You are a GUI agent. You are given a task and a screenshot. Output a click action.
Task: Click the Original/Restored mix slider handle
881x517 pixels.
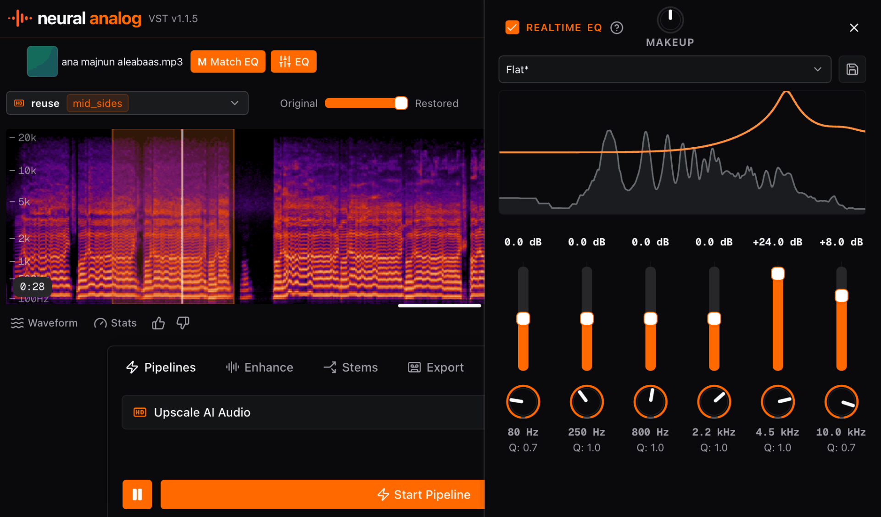(401, 103)
